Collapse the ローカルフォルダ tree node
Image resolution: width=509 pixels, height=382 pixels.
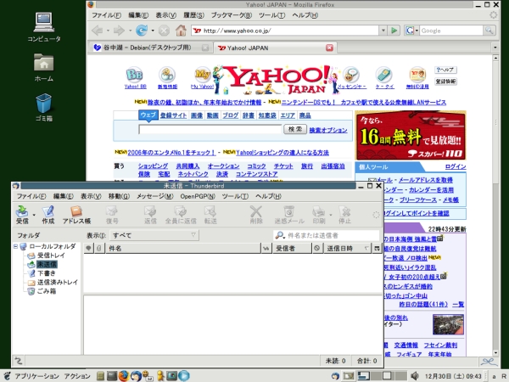15,246
